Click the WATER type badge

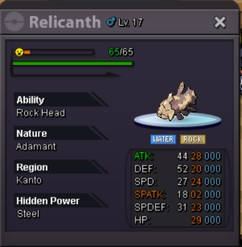point(163,139)
